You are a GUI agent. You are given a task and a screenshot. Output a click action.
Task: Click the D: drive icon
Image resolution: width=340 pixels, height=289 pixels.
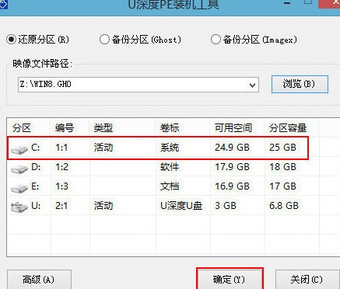(x=19, y=169)
